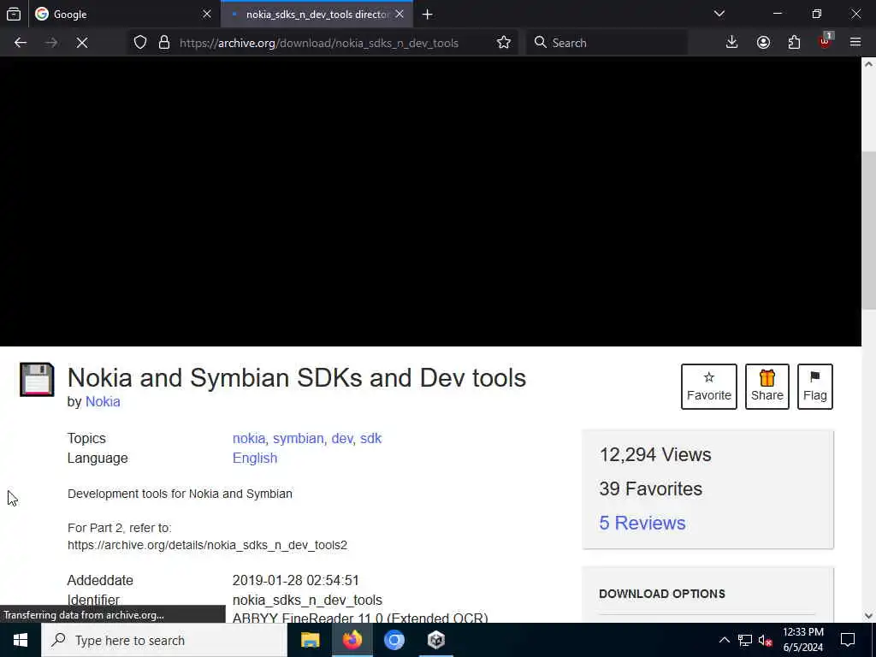Click the forward navigation arrow

point(51,43)
